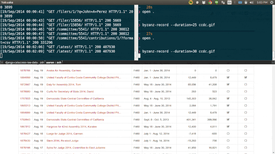Click the right terminal pane's vertical scrollbar

pyautogui.click(x=274, y=32)
